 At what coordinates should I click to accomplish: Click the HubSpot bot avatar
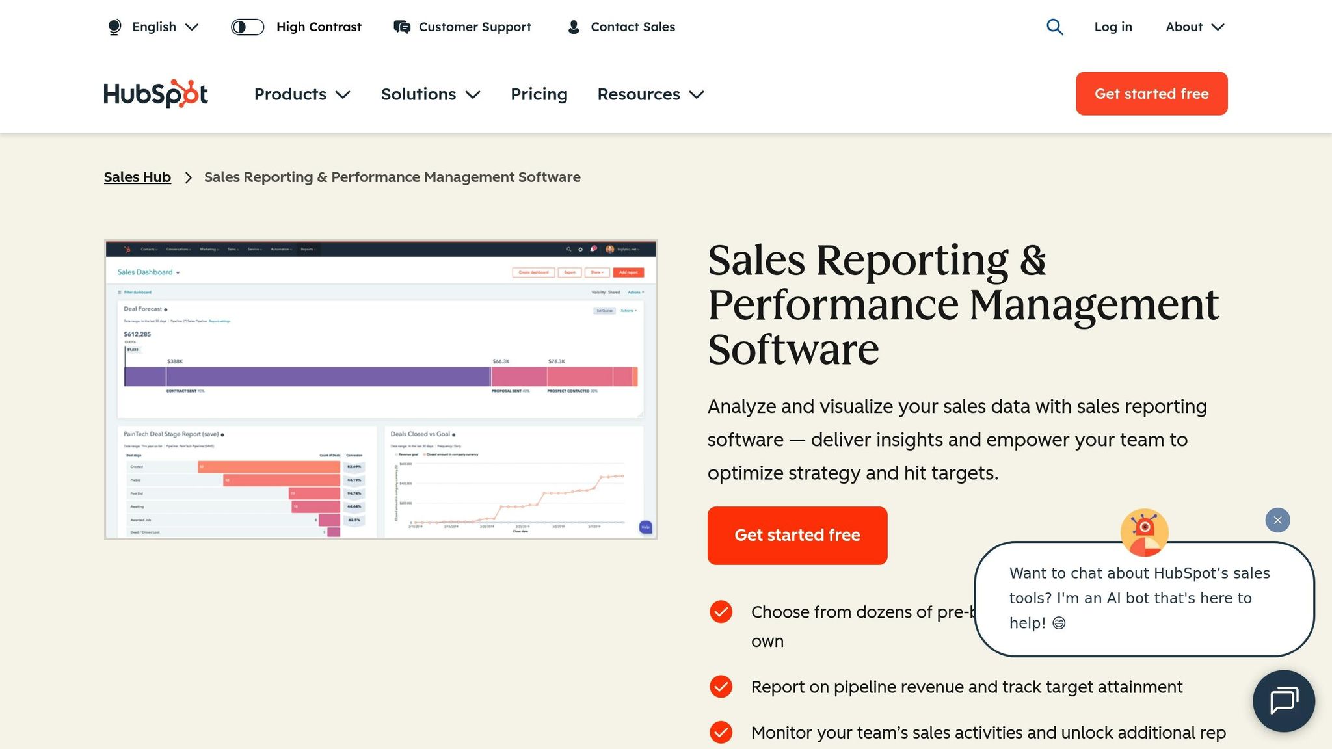(x=1144, y=532)
